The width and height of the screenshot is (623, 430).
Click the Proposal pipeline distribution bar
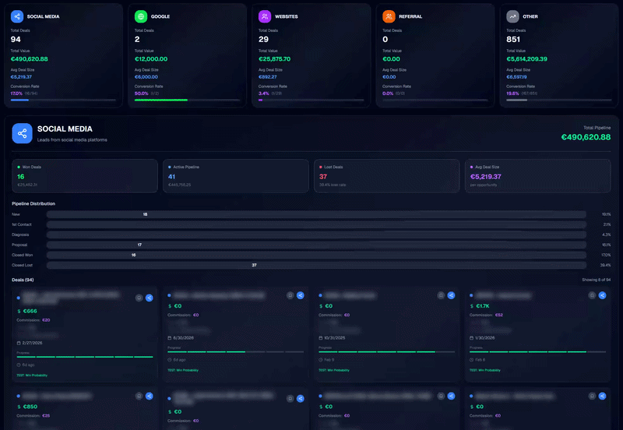click(x=316, y=245)
